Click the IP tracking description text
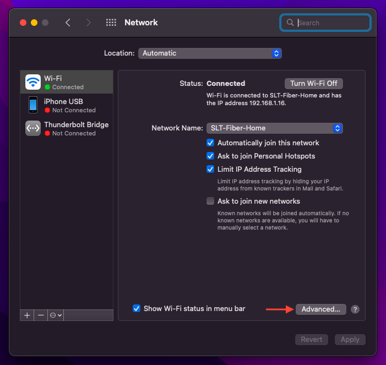The width and height of the screenshot is (386, 365). click(280, 185)
